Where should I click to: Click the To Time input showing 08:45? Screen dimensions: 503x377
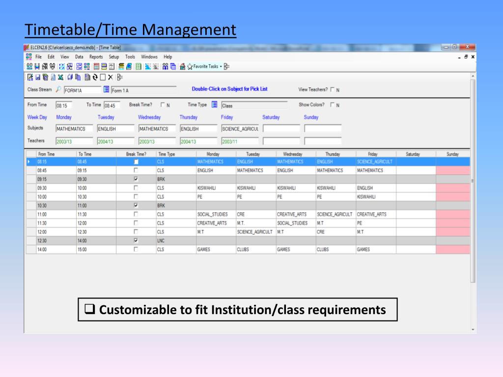point(112,105)
